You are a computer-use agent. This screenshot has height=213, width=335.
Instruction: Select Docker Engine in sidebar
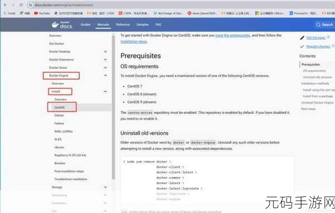(x=59, y=75)
